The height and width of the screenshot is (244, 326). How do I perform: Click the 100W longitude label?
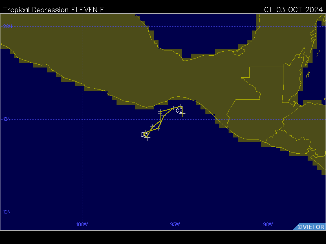(x=82, y=224)
